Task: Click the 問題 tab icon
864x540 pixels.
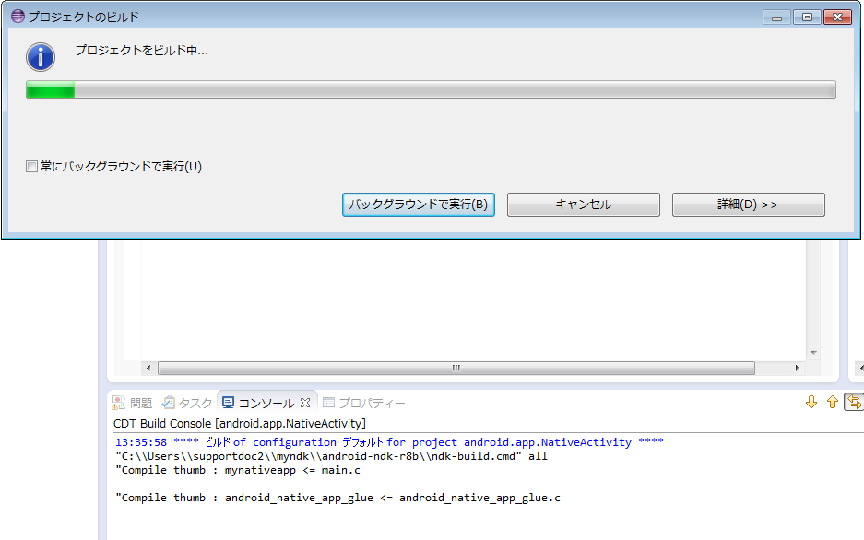Action: click(x=118, y=403)
